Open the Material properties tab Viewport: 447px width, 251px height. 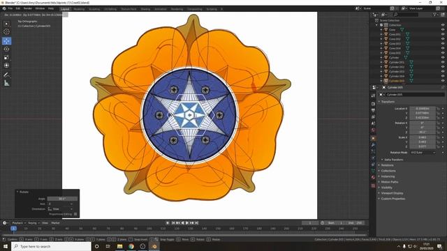point(373,177)
